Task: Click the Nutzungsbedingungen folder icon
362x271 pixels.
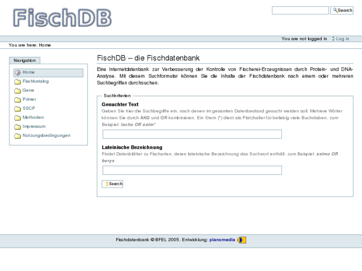Action: click(x=17, y=136)
